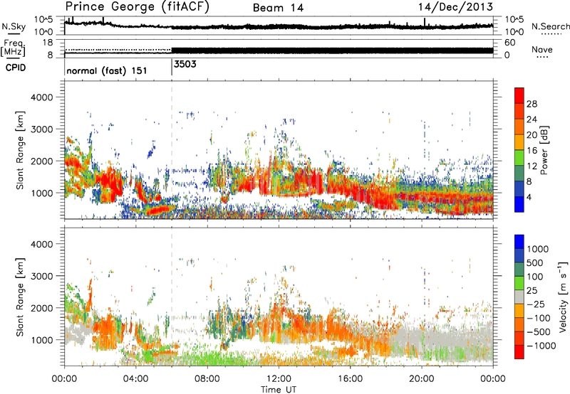Screen dimensions: 570x394
Task: Click the top blue velocity segment above 1000
Action: point(519,242)
